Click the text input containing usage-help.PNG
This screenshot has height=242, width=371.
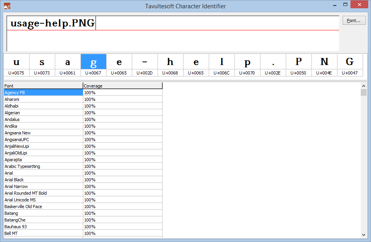(x=173, y=34)
